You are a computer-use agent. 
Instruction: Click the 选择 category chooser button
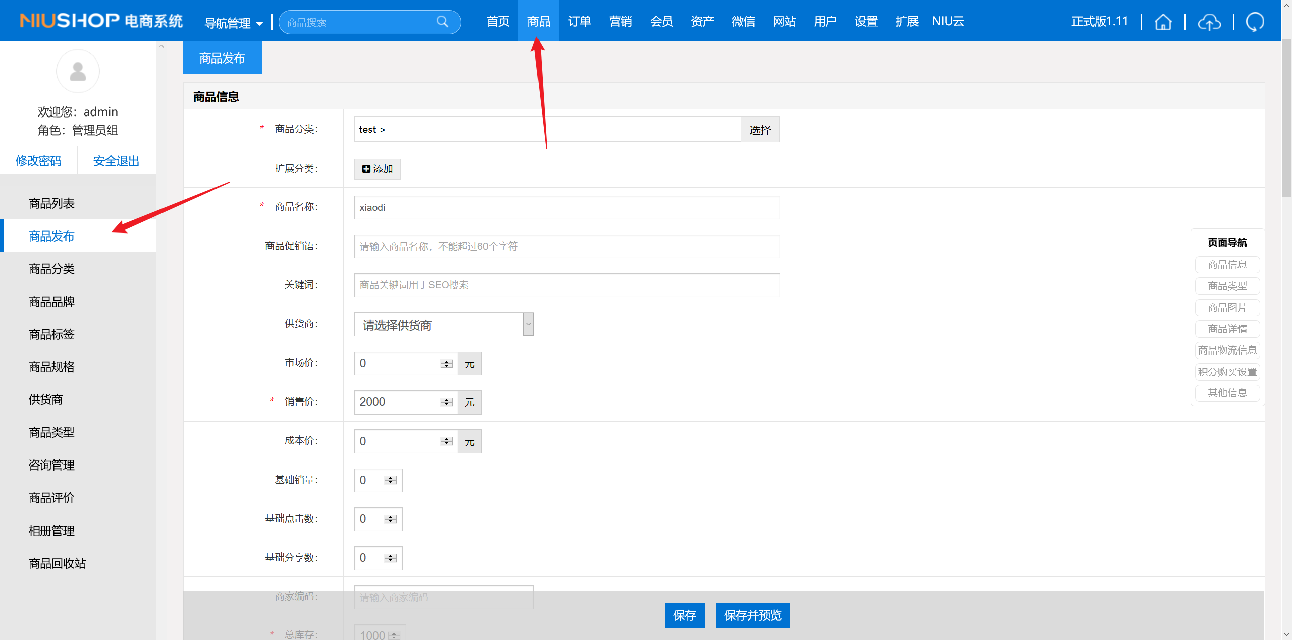(760, 130)
